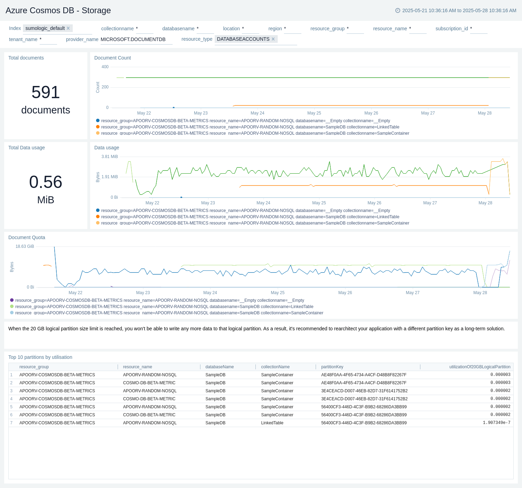Screen dimensions: 522x488
Task: Sort table by resource_group column header
Action: tap(34, 367)
